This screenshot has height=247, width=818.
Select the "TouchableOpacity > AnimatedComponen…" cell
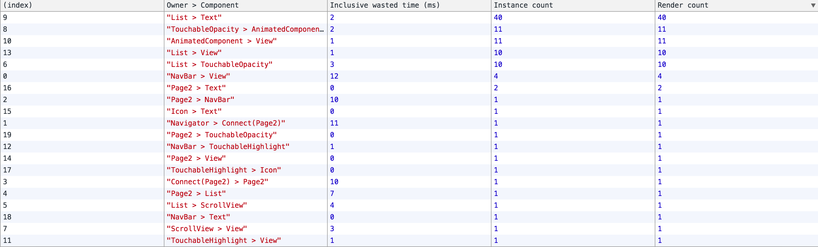245,29
